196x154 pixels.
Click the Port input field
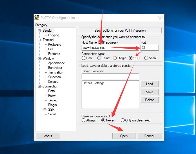[150, 48]
